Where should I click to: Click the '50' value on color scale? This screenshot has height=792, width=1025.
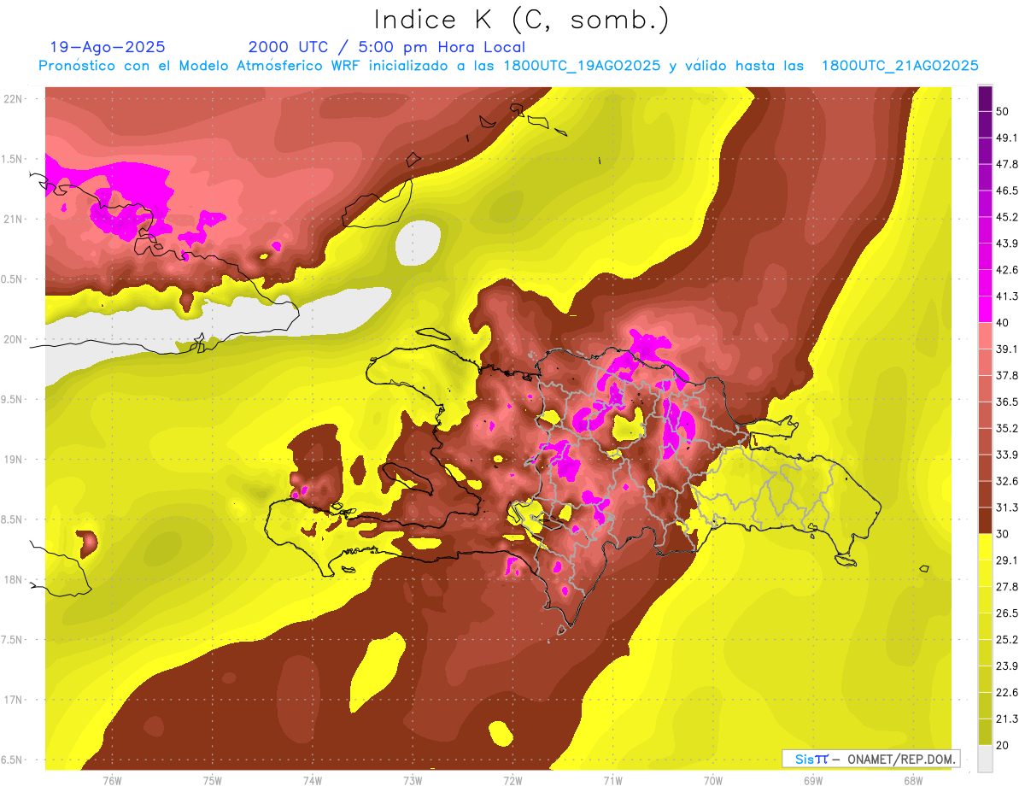pos(1003,111)
